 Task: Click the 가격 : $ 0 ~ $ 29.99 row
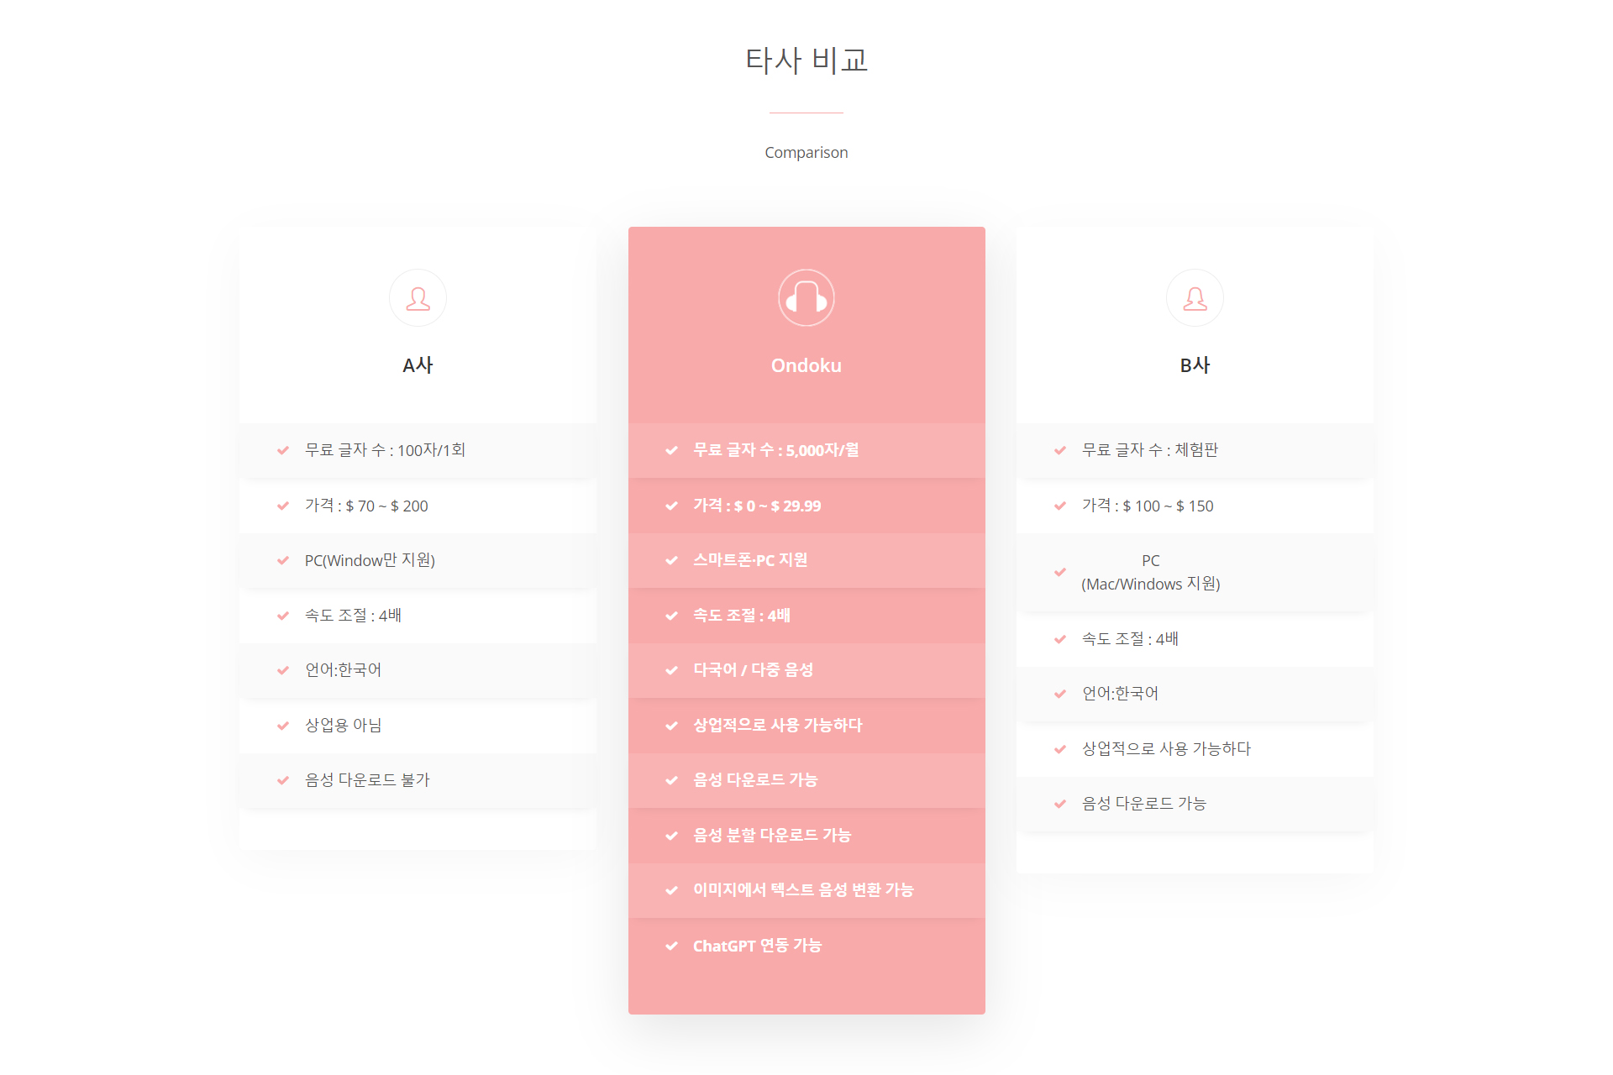pyautogui.click(x=806, y=506)
